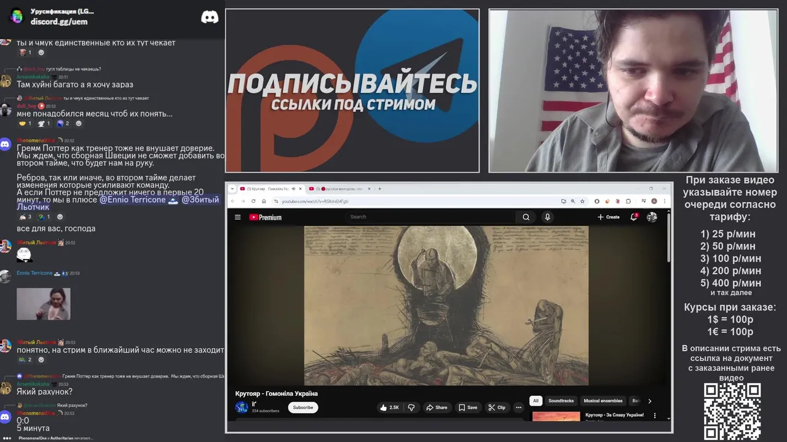Open the Chrome profile avatar
Image resolution: width=787 pixels, height=442 pixels.
pos(654,201)
